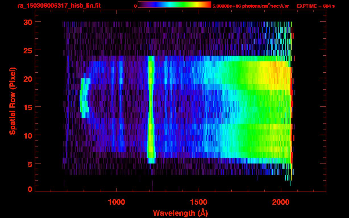Click the 5.00000e+06 photons units label
Screen dimensions: 349x218
click(251, 6)
